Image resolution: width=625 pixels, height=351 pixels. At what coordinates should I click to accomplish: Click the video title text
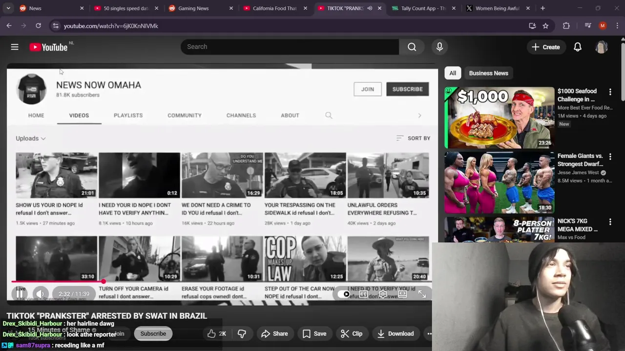(107, 315)
